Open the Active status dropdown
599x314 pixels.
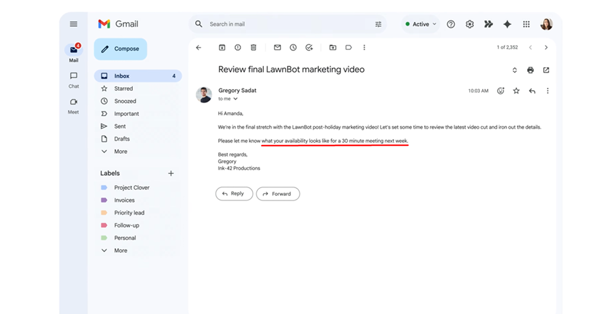tap(420, 24)
